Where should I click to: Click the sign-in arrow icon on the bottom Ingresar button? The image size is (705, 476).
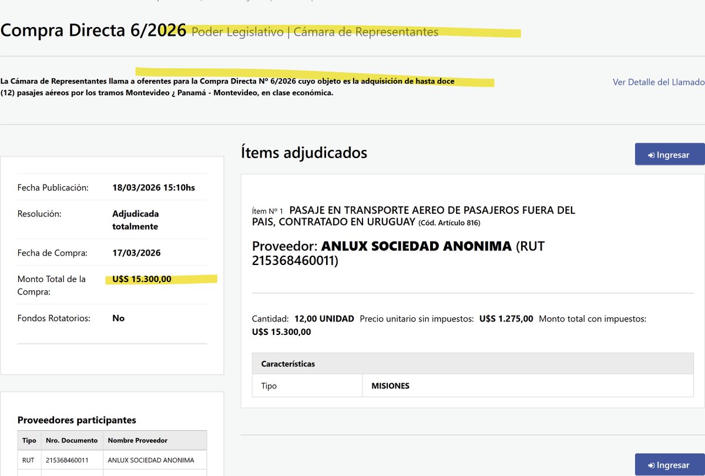tap(651, 464)
